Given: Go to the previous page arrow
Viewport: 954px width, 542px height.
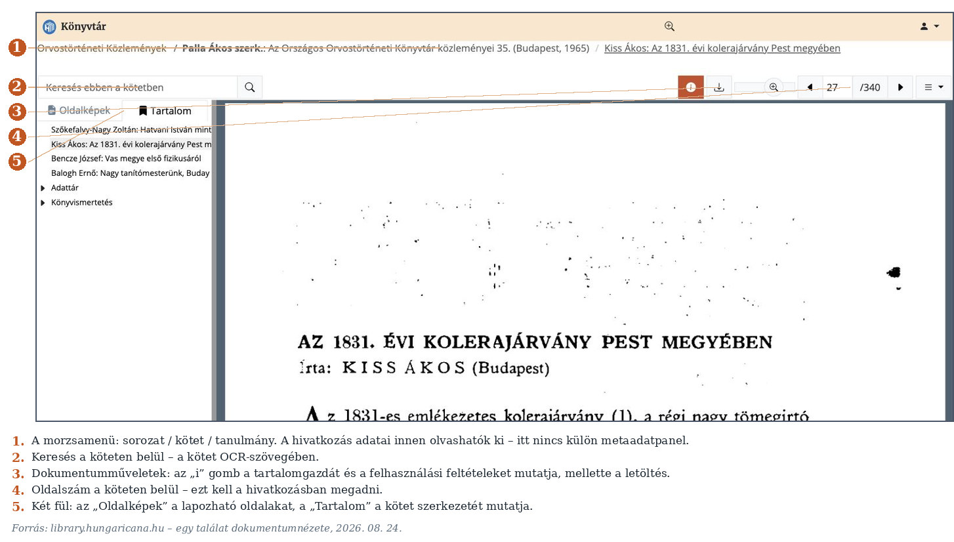Looking at the screenshot, I should tap(810, 87).
